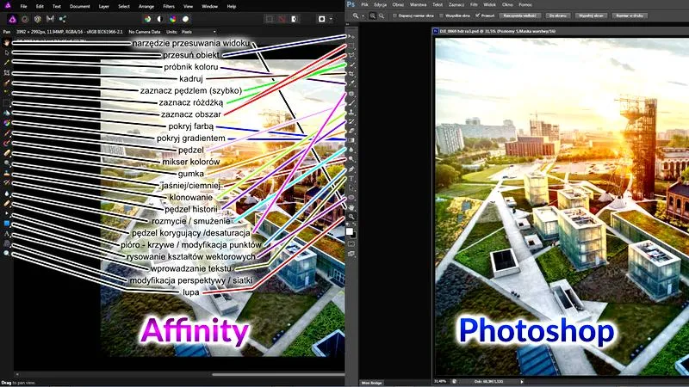Open Photoshop's Plik menu

(364, 5)
